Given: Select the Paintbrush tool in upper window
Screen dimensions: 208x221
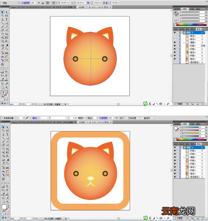Looking at the screenshot, I should pos(2,27).
